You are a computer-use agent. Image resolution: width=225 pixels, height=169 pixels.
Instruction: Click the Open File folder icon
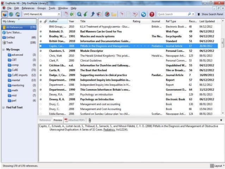(x=114, y=14)
